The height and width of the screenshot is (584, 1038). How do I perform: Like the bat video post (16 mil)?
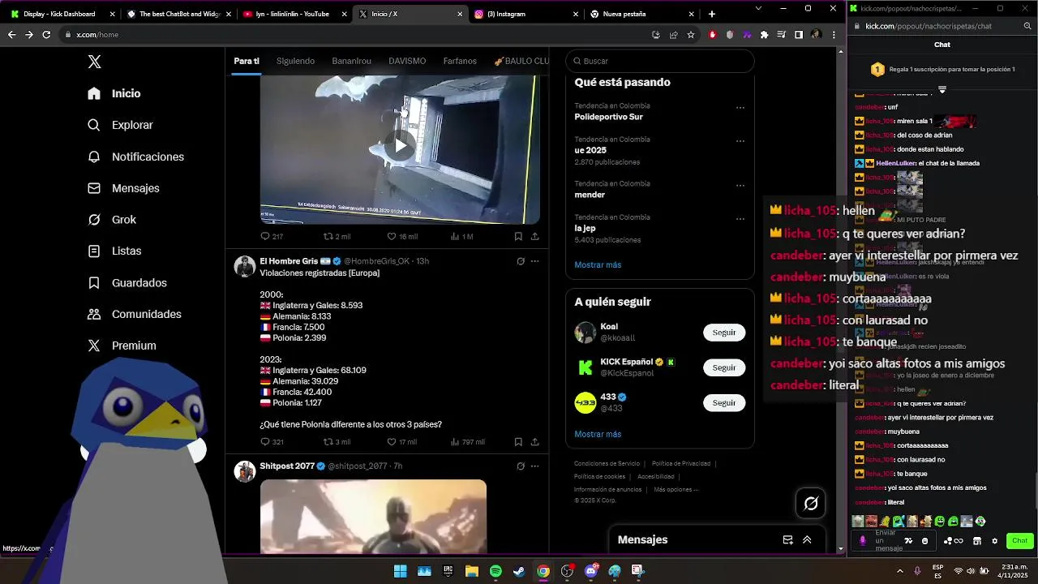402,236
